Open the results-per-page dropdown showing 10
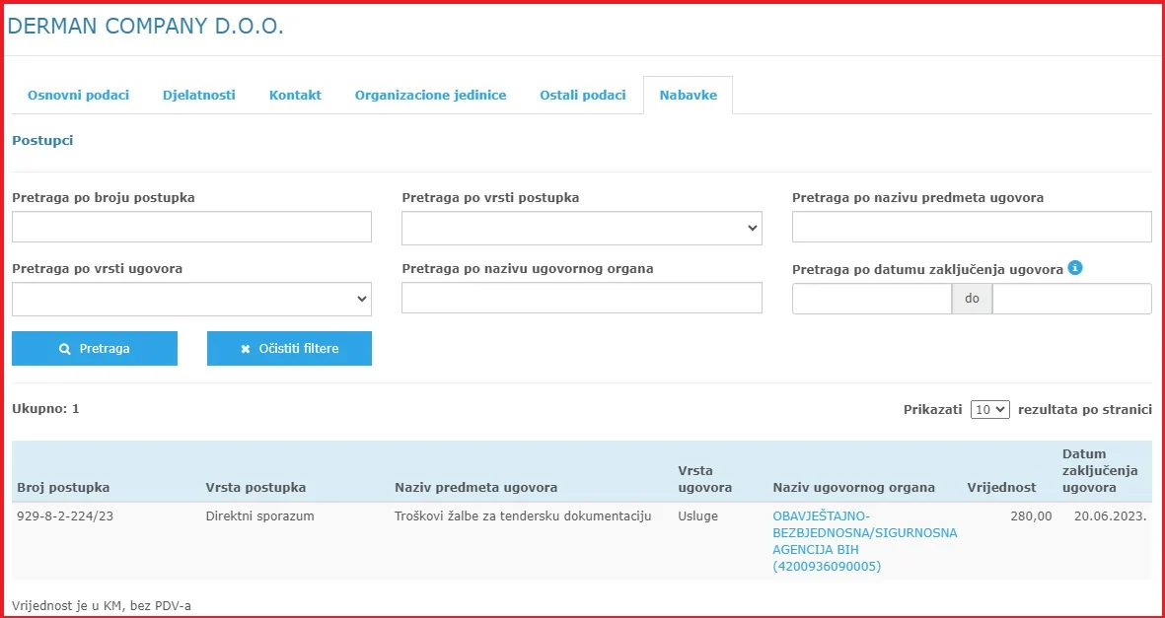The width and height of the screenshot is (1165, 618). [989, 409]
